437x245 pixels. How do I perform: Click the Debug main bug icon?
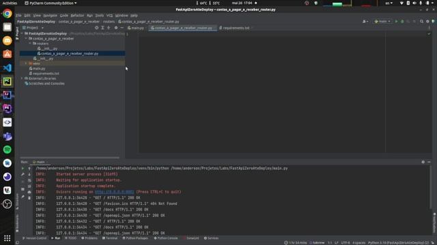click(402, 21)
